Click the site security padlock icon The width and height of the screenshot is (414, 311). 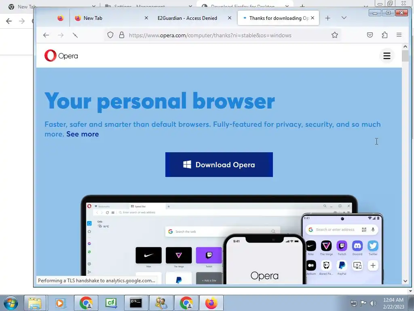click(x=121, y=35)
